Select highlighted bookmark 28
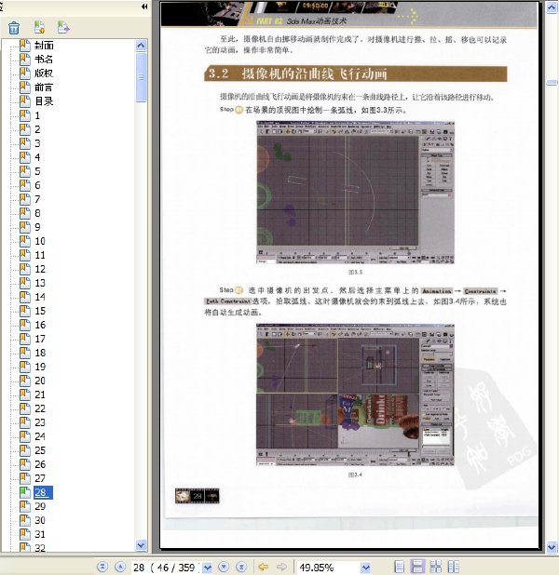Screen dimensions: 559x575 click(43, 492)
